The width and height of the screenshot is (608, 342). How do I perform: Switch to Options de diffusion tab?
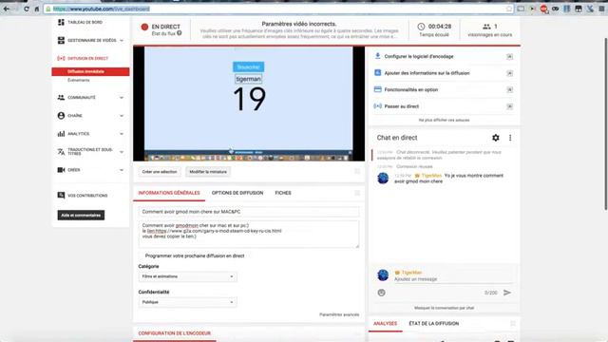click(237, 193)
